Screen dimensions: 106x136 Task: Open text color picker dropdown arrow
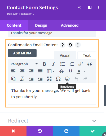coord(85,71)
